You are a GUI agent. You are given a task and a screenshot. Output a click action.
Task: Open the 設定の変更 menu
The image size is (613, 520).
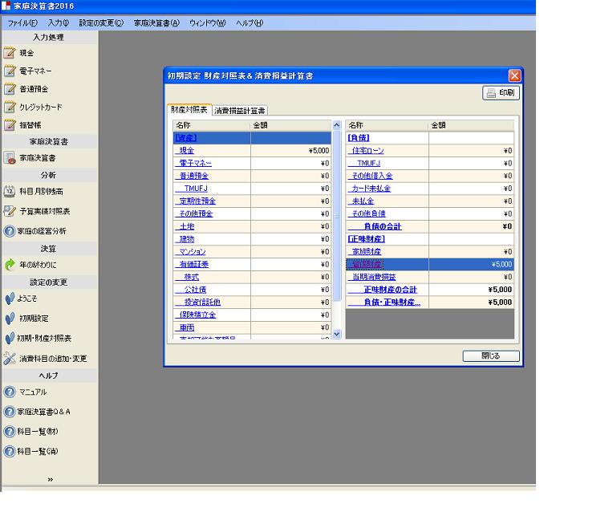[101, 22]
